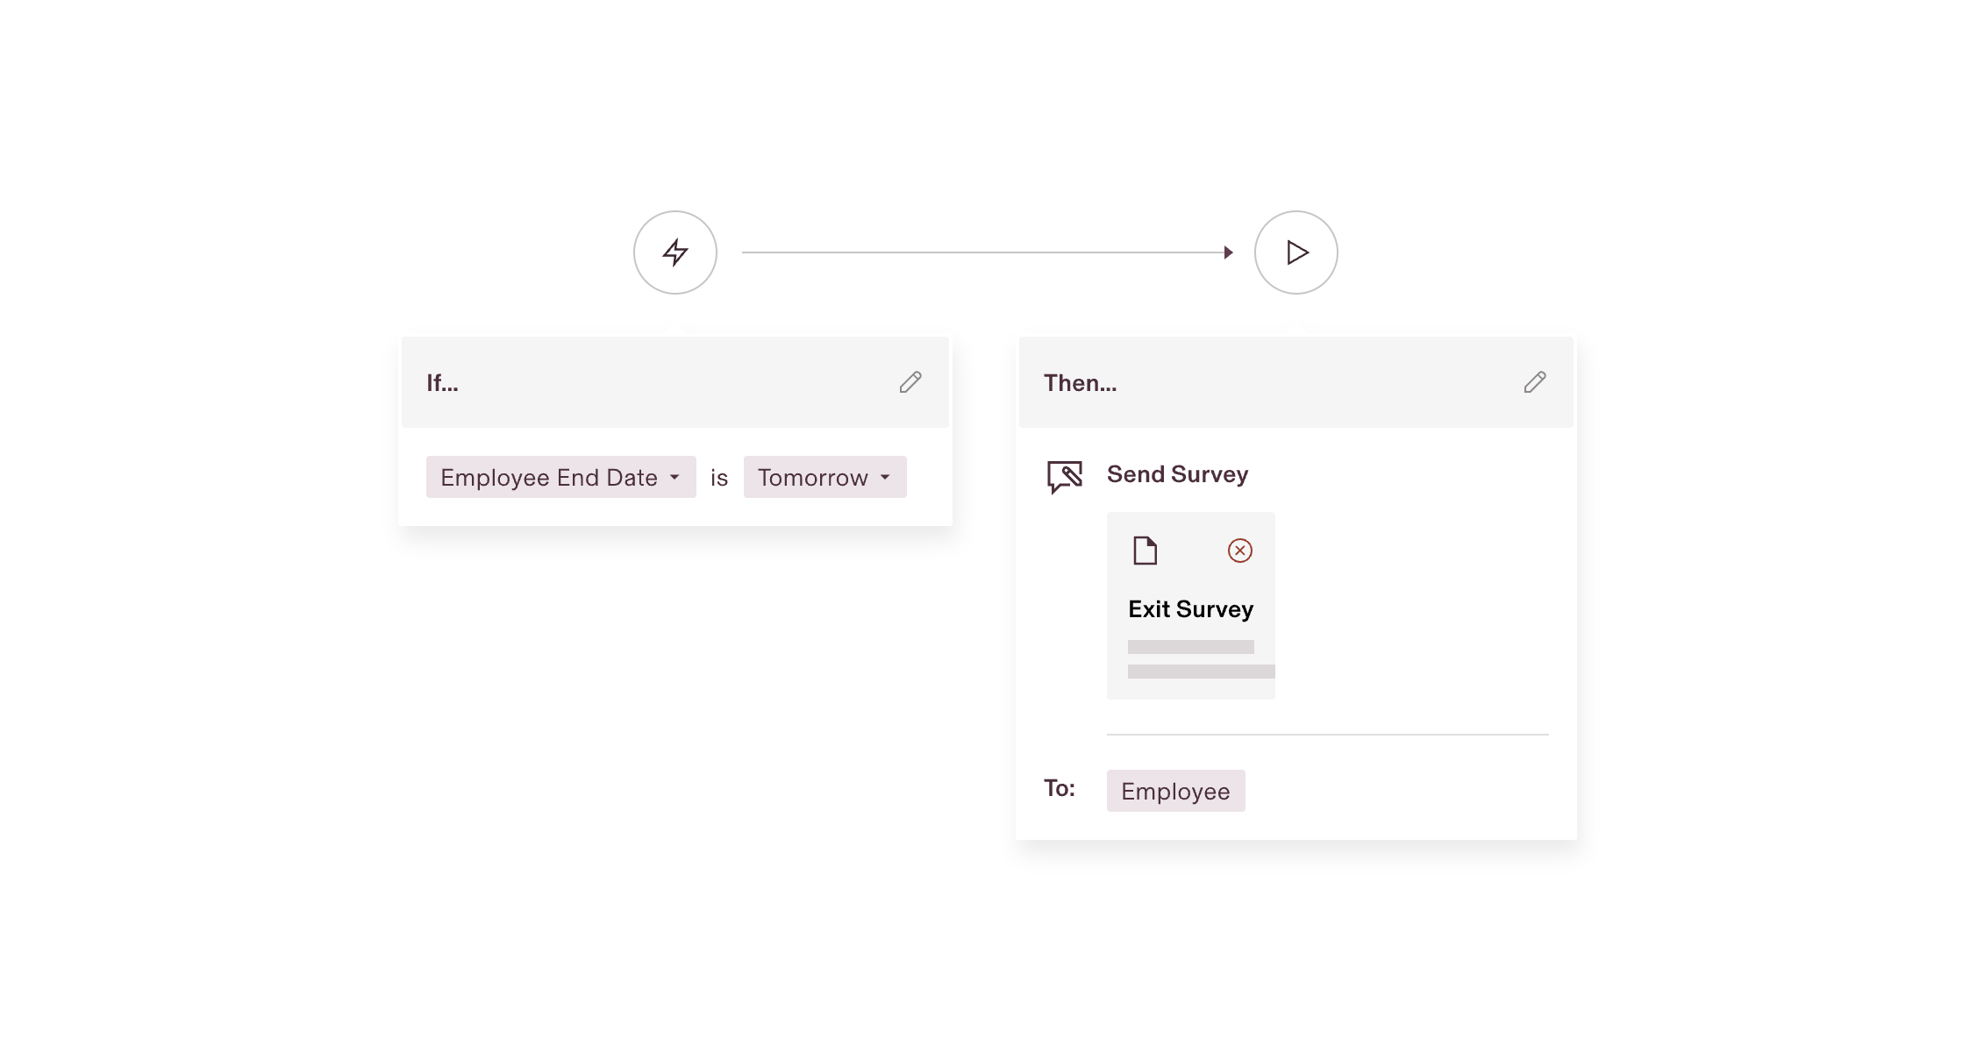1970x1045 pixels.
Task: Click the If condition header
Action: pyautogui.click(x=442, y=382)
